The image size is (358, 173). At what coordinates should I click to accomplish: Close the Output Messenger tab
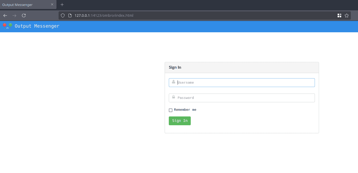[x=52, y=4]
